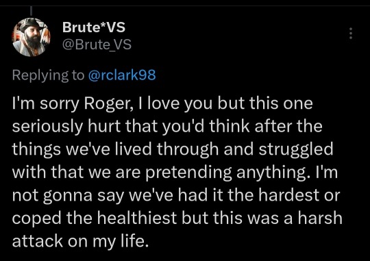
Task: Click the phrase "harsh" at line end
Action: point(320,218)
